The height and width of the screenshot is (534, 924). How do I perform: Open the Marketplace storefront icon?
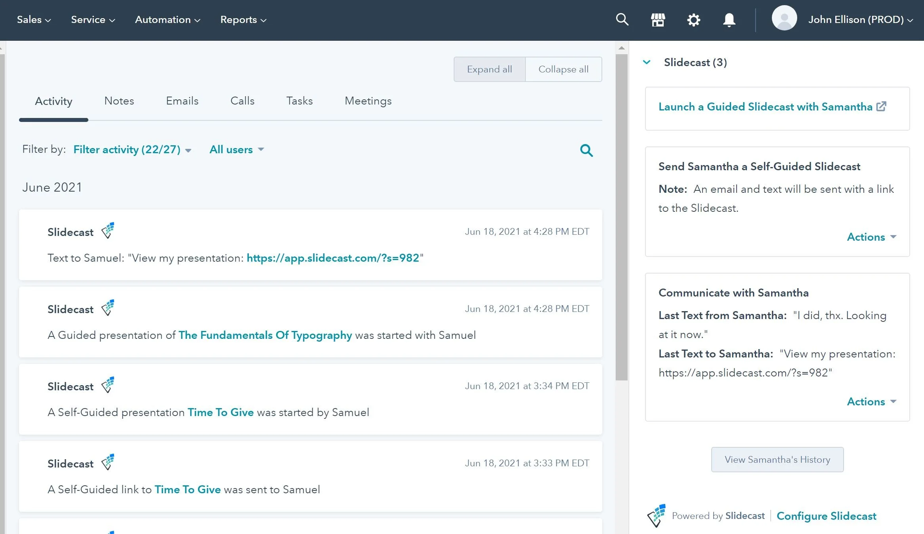pyautogui.click(x=658, y=20)
